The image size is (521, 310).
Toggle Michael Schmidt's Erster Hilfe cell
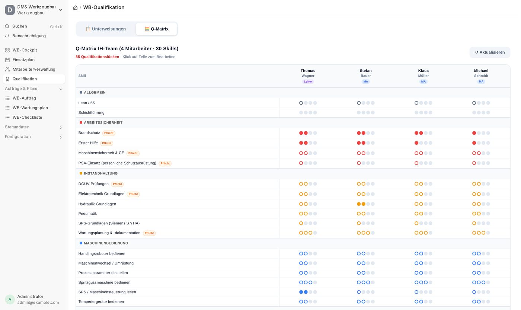click(481, 143)
